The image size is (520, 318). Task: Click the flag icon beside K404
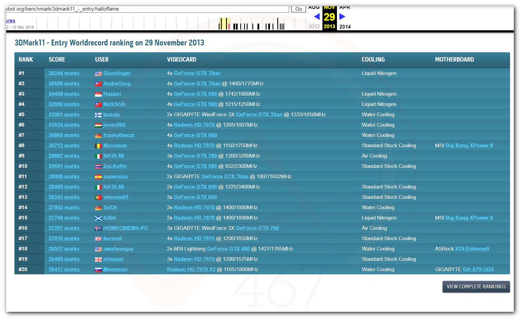click(98, 218)
